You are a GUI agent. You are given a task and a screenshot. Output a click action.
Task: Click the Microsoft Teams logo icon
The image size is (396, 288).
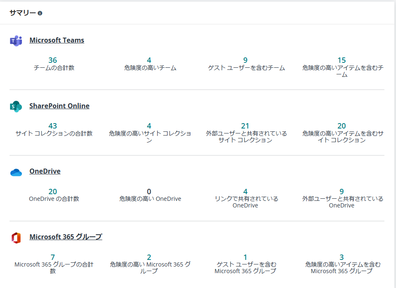16,40
